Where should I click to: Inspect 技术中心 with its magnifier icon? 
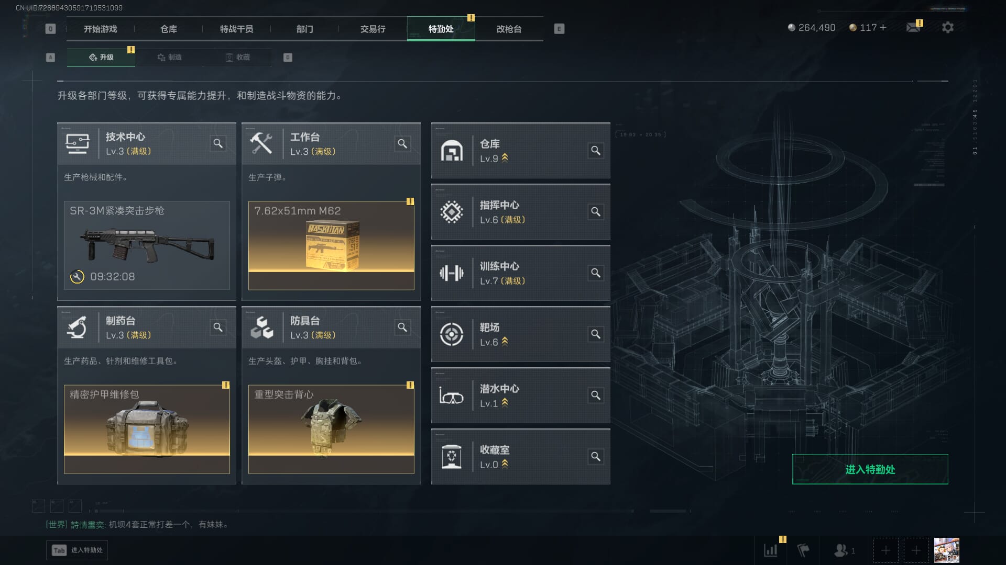(218, 143)
